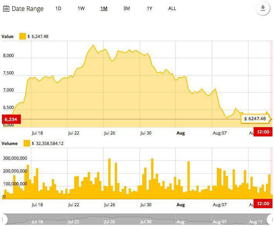
Task: Choose the 3M date range
Action: coord(126,9)
